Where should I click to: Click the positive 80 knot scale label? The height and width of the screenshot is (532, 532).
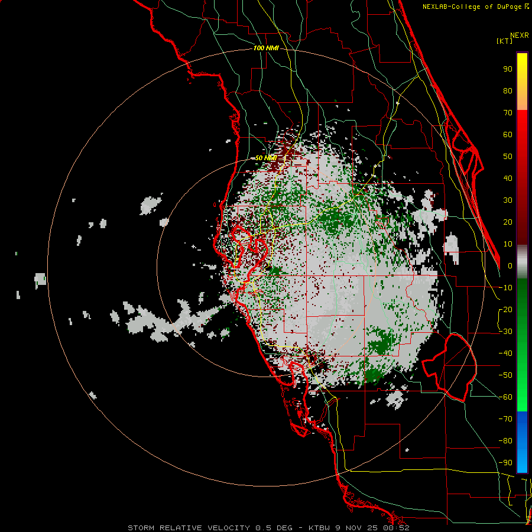[508, 91]
